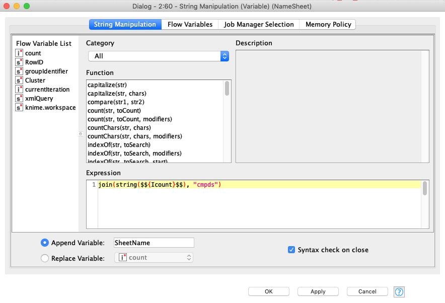Switch to the String Manipulation tab
This screenshot has width=445, height=303.
[125, 24]
